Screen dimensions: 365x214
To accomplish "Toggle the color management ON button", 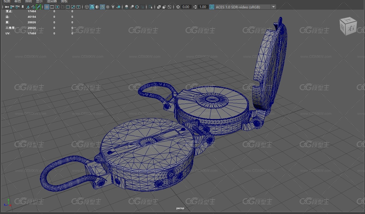I will click(x=212, y=7).
